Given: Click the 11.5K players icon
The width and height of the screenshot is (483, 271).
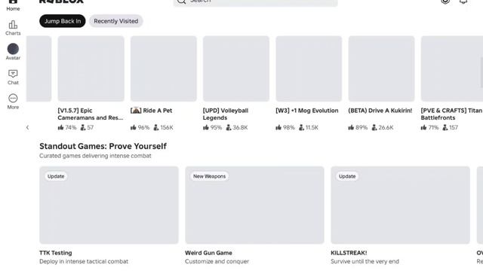Looking at the screenshot, I should (302, 127).
